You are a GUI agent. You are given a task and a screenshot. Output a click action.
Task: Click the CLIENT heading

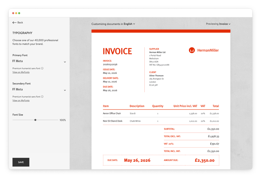click(153, 72)
